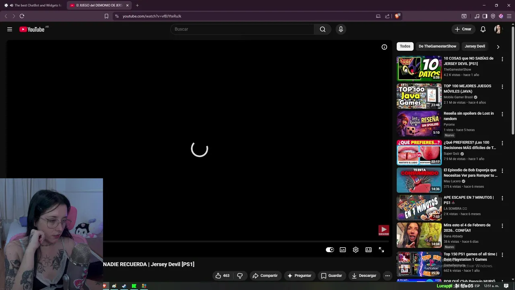Click the Brave Shields lion icon

point(397,16)
